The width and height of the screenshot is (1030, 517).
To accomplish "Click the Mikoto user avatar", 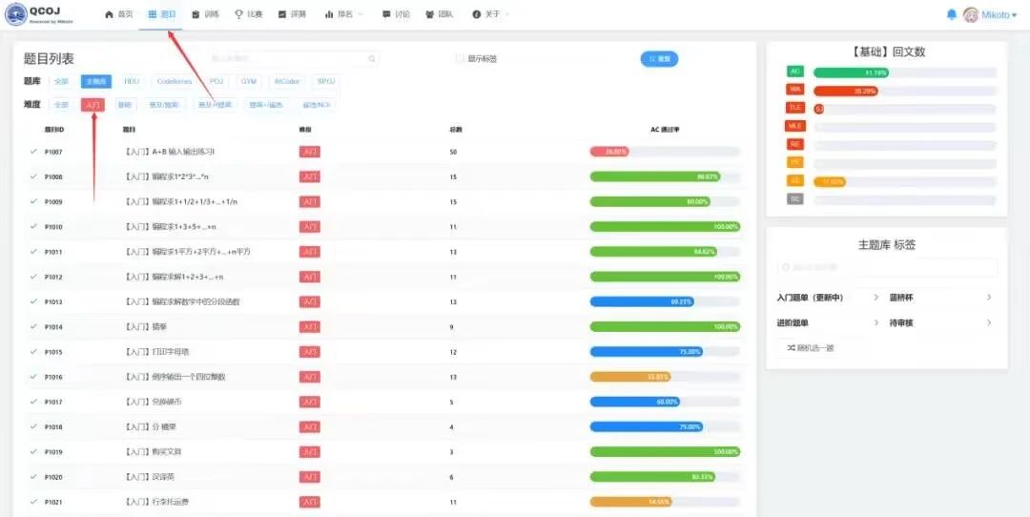I will [971, 14].
